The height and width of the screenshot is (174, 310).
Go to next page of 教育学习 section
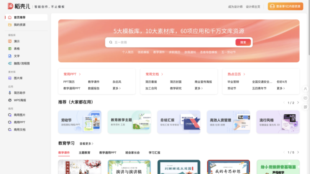click(x=298, y=152)
